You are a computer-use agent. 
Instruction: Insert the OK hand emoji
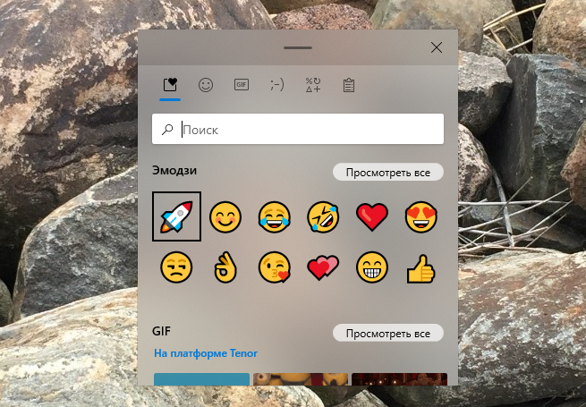point(225,267)
